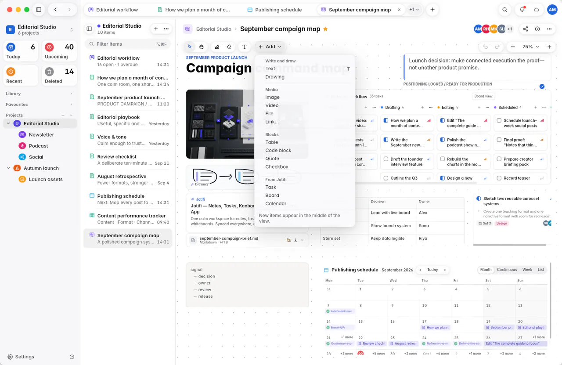Toggle favourite star on September campaign map
This screenshot has height=365, width=562.
pos(325,29)
